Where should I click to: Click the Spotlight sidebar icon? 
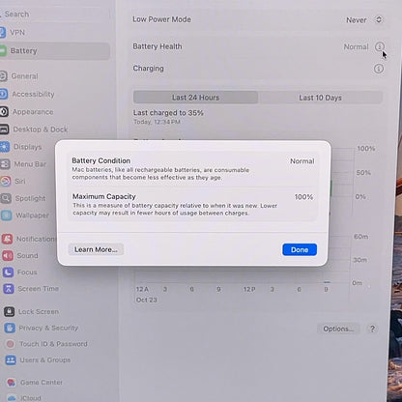click(x=6, y=198)
